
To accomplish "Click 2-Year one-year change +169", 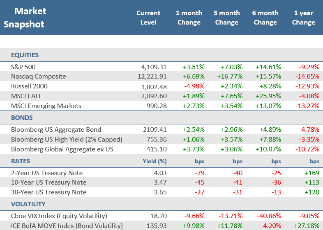I will 312,173.
